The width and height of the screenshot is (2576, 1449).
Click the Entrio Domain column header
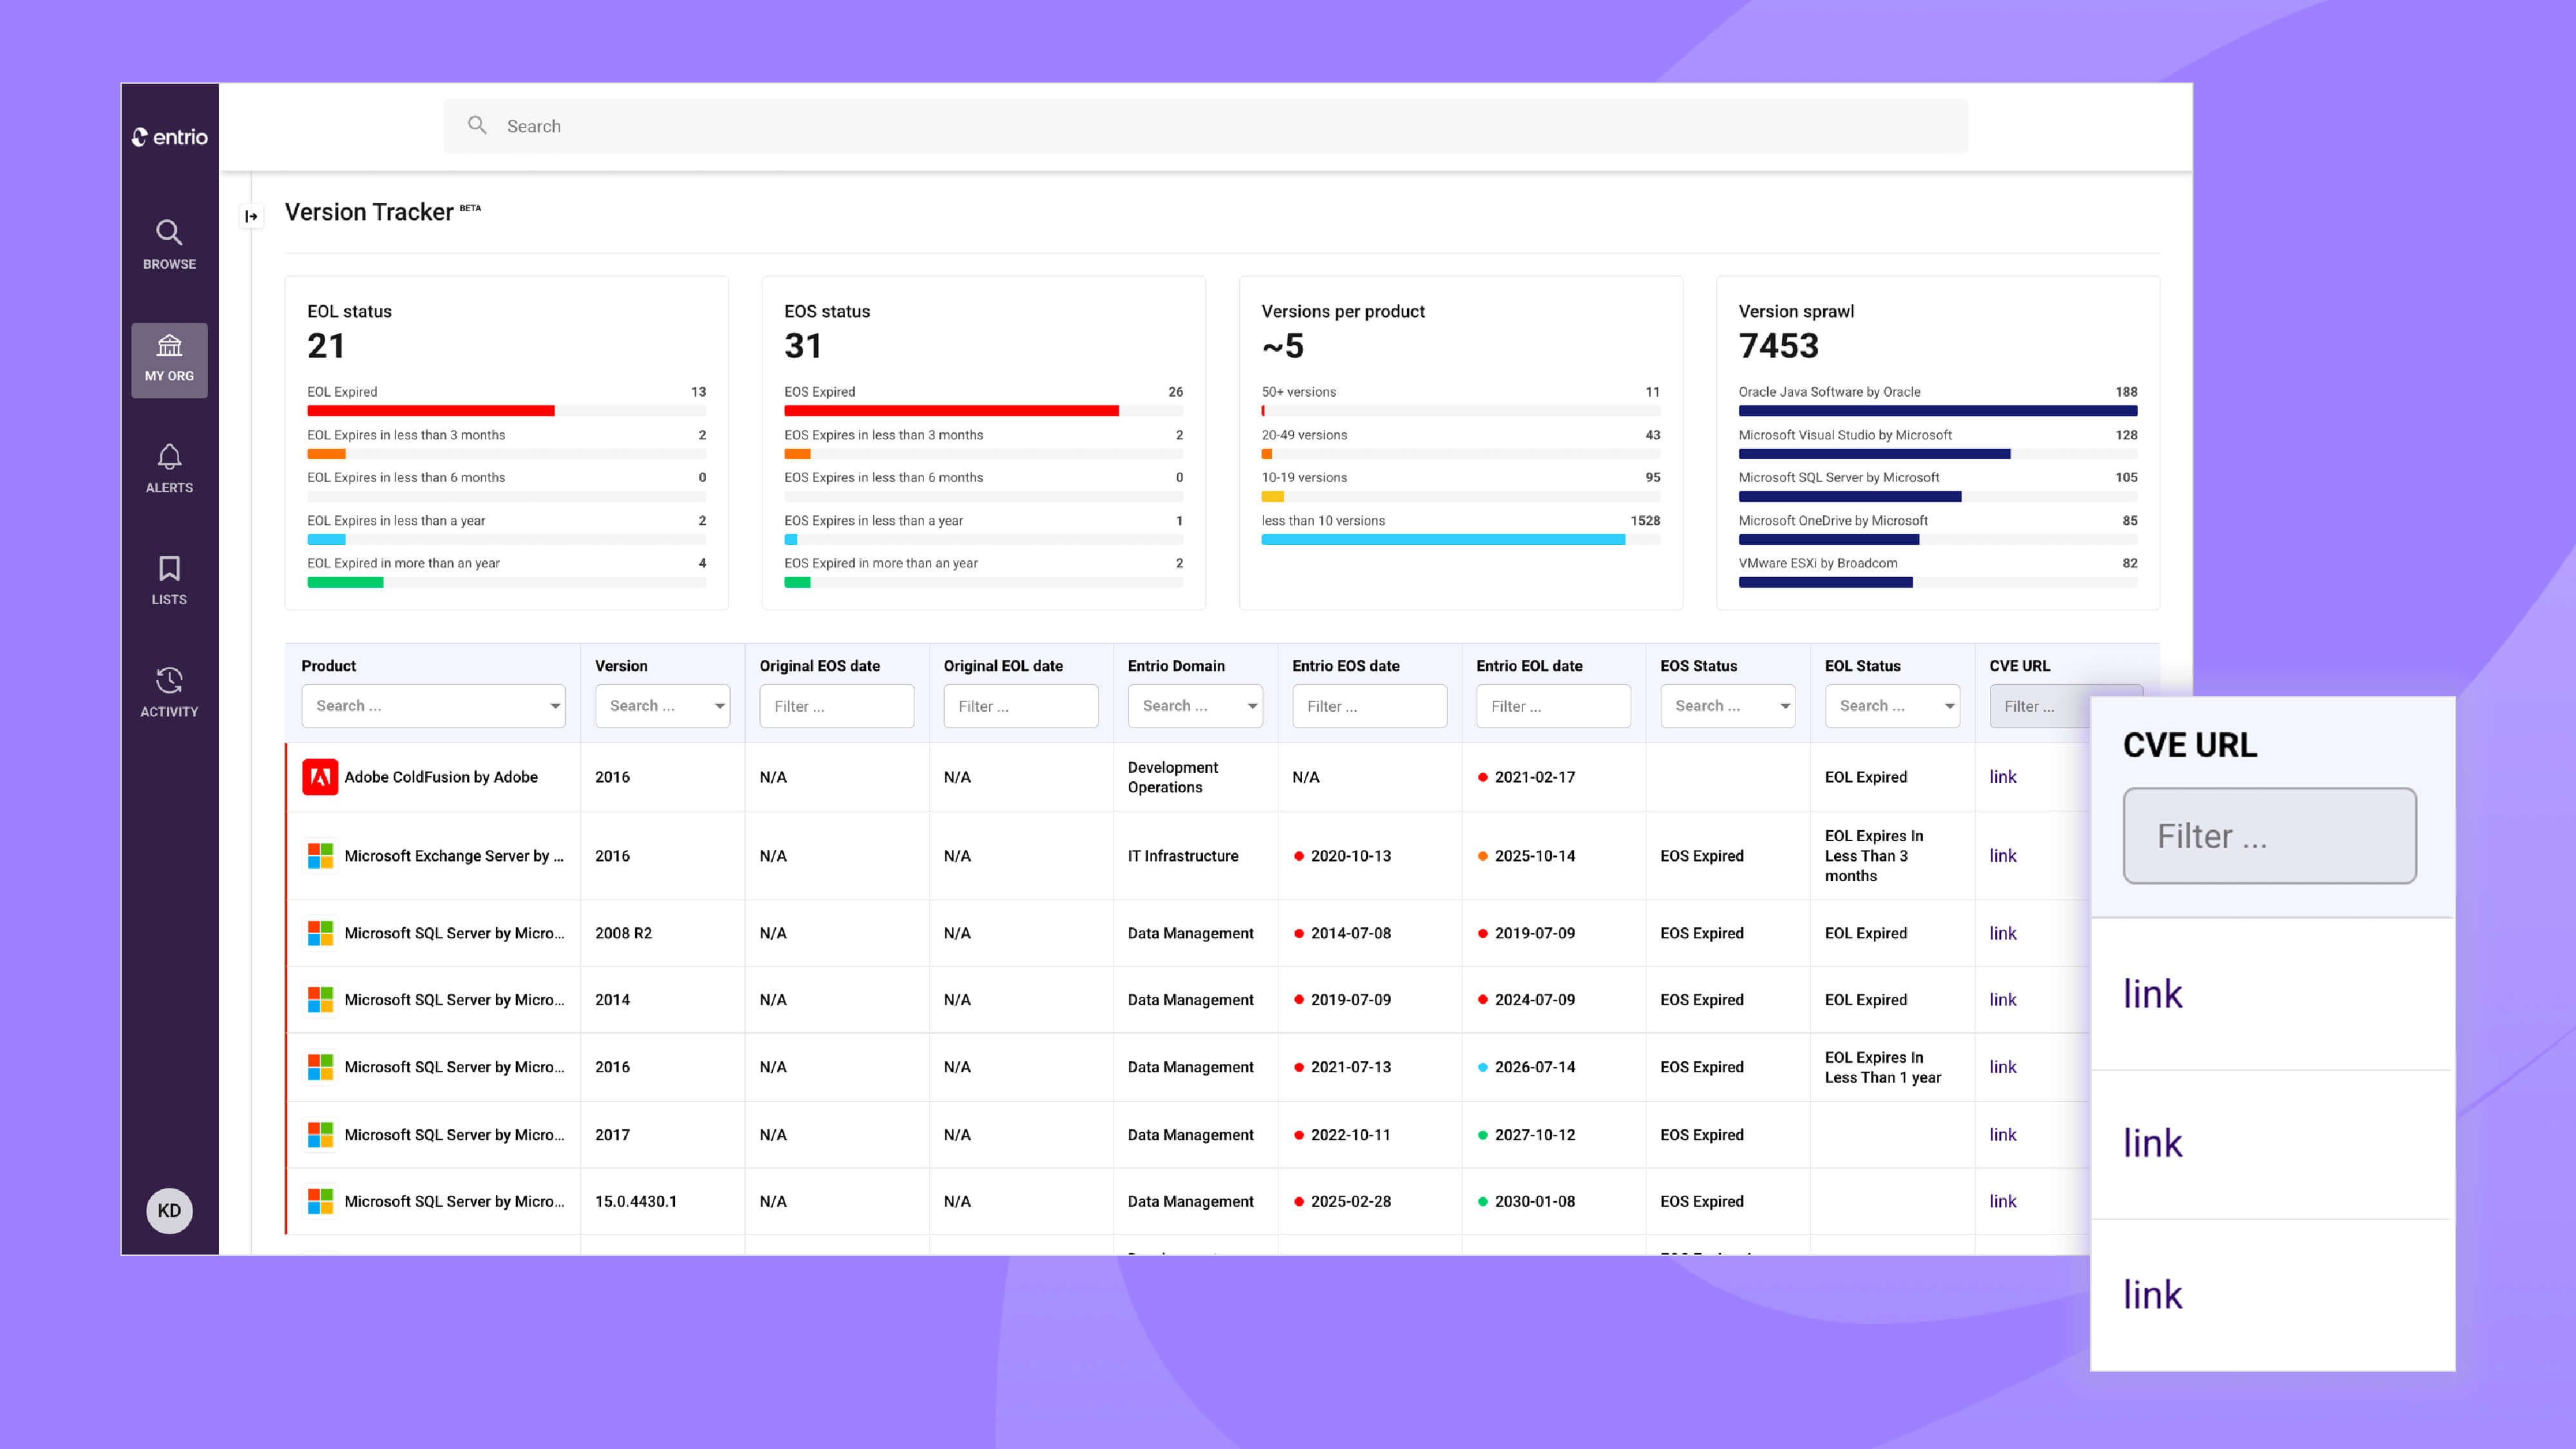[1176, 666]
